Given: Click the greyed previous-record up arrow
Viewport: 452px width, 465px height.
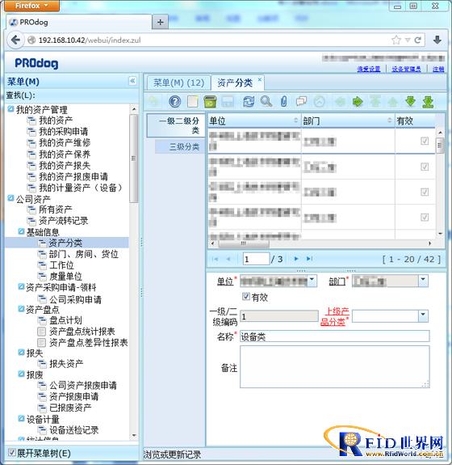Looking at the screenshot, I should (392, 102).
